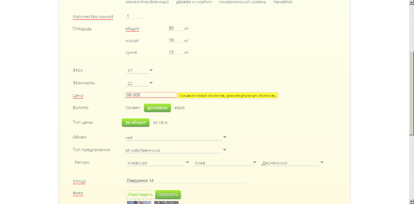Click the Цена field with 58 000
This screenshot has height=204, width=414.
151,95
